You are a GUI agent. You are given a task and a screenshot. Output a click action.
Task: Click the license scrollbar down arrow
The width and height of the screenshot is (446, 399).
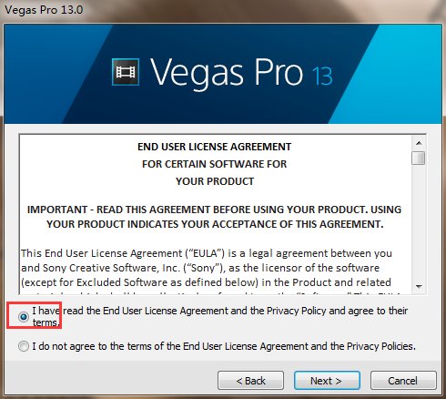(419, 286)
